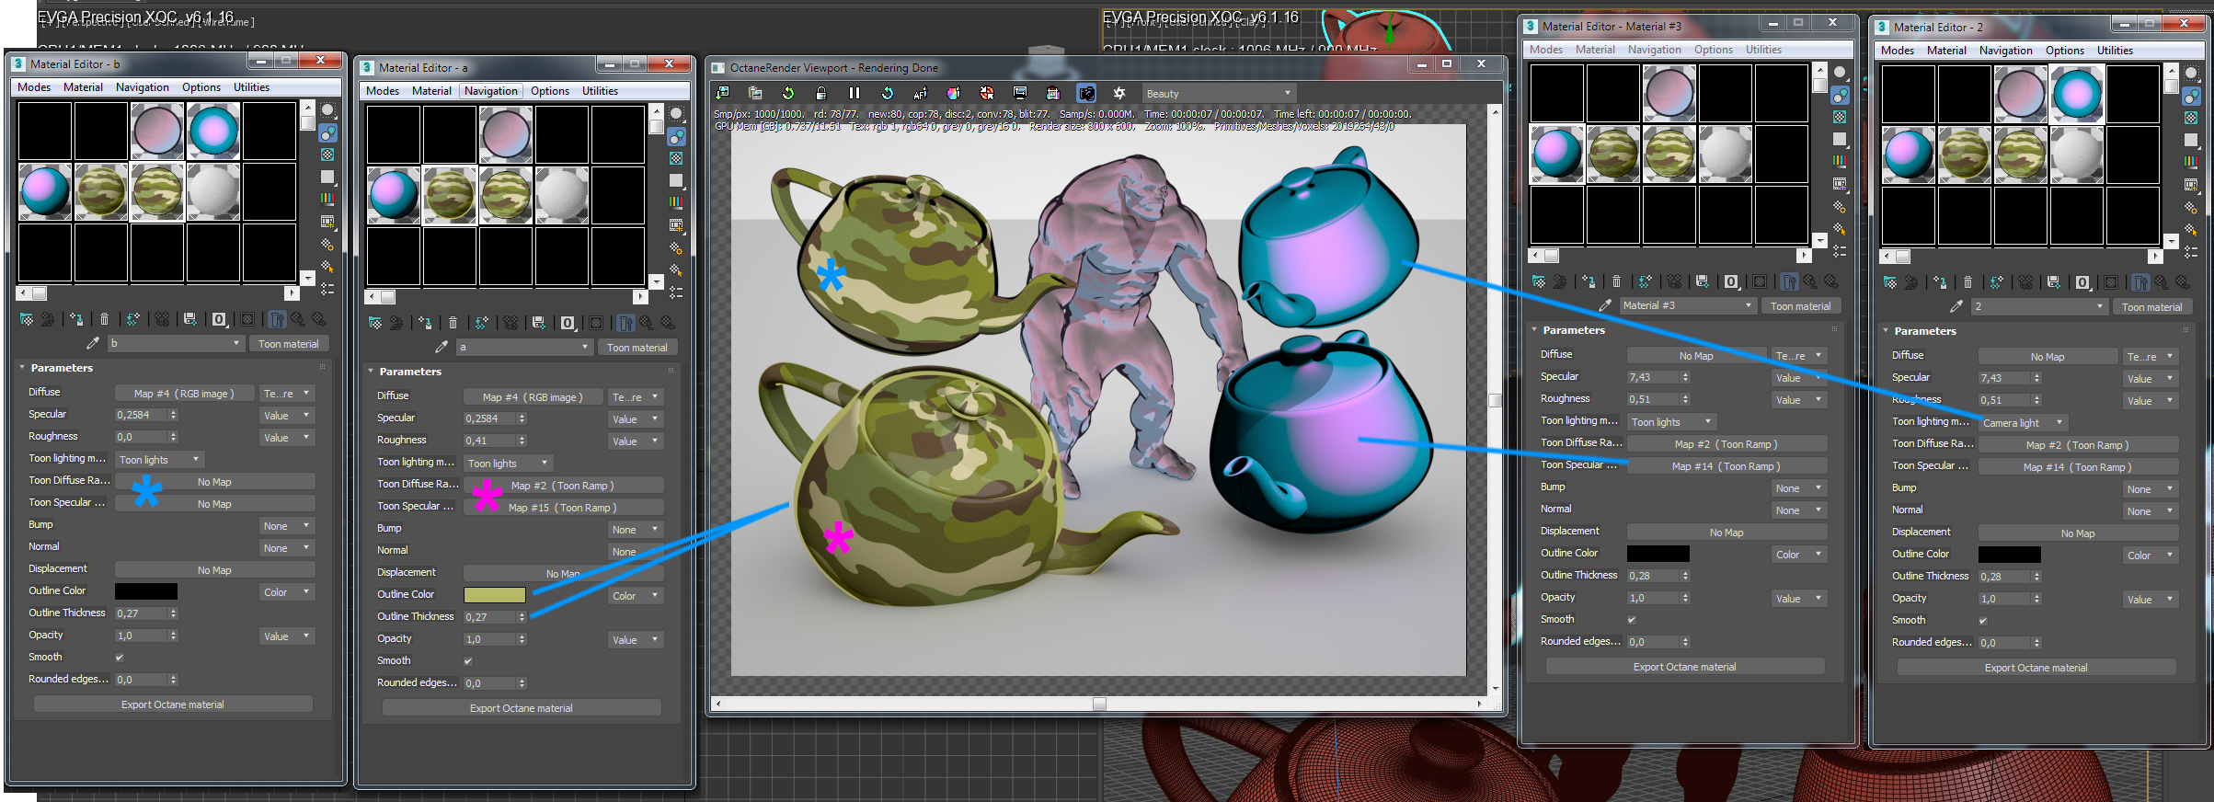Toggle Smooth checkbox in Material Editor - Material #3

tap(1632, 620)
